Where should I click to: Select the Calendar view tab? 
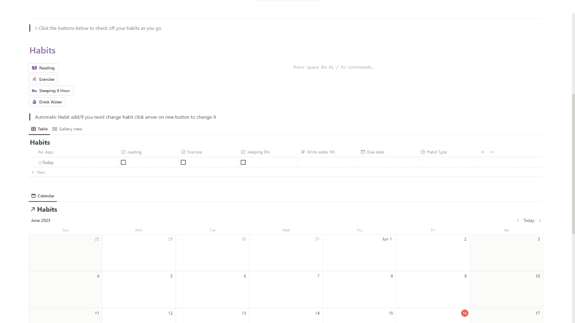[43, 196]
